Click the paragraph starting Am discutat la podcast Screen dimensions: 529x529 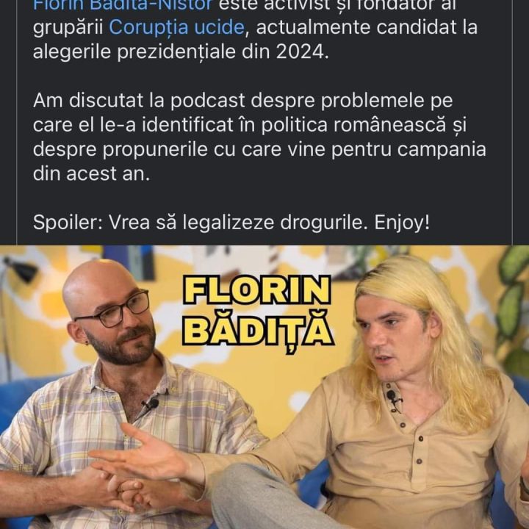tap(259, 137)
